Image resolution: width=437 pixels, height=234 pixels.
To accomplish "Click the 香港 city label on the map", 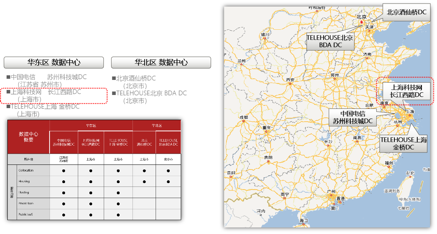I will 341,198.
